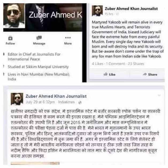Expand the dropdown chevron on Hindi post
The width and height of the screenshot is (168, 168).
159,95
